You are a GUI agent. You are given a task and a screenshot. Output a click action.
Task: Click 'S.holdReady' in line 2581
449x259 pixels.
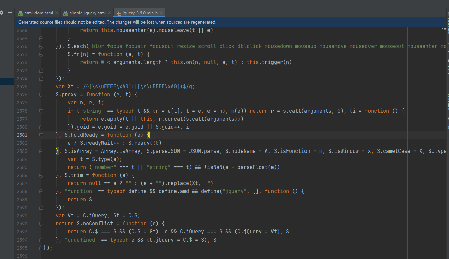pos(81,135)
